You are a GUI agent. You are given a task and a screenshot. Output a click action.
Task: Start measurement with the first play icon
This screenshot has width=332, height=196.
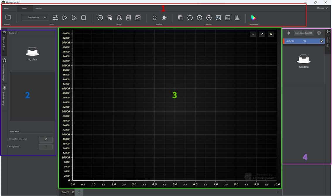point(65,18)
